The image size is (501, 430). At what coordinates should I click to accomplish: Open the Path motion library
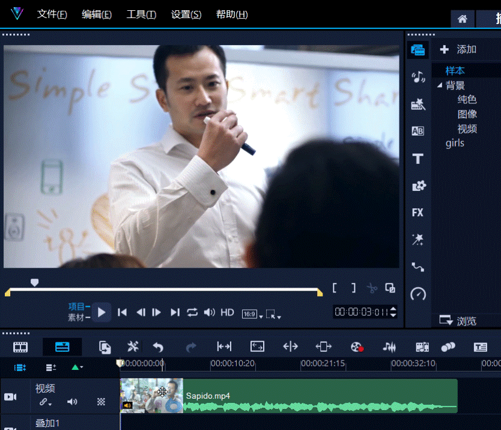point(418,267)
